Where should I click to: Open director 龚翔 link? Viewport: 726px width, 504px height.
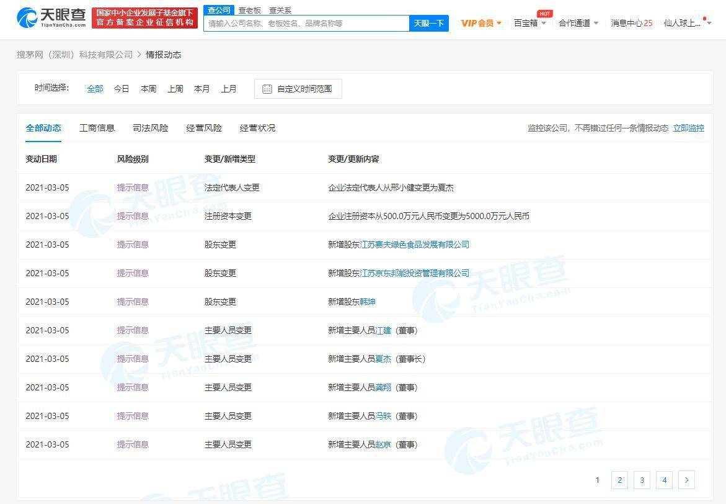tap(383, 388)
